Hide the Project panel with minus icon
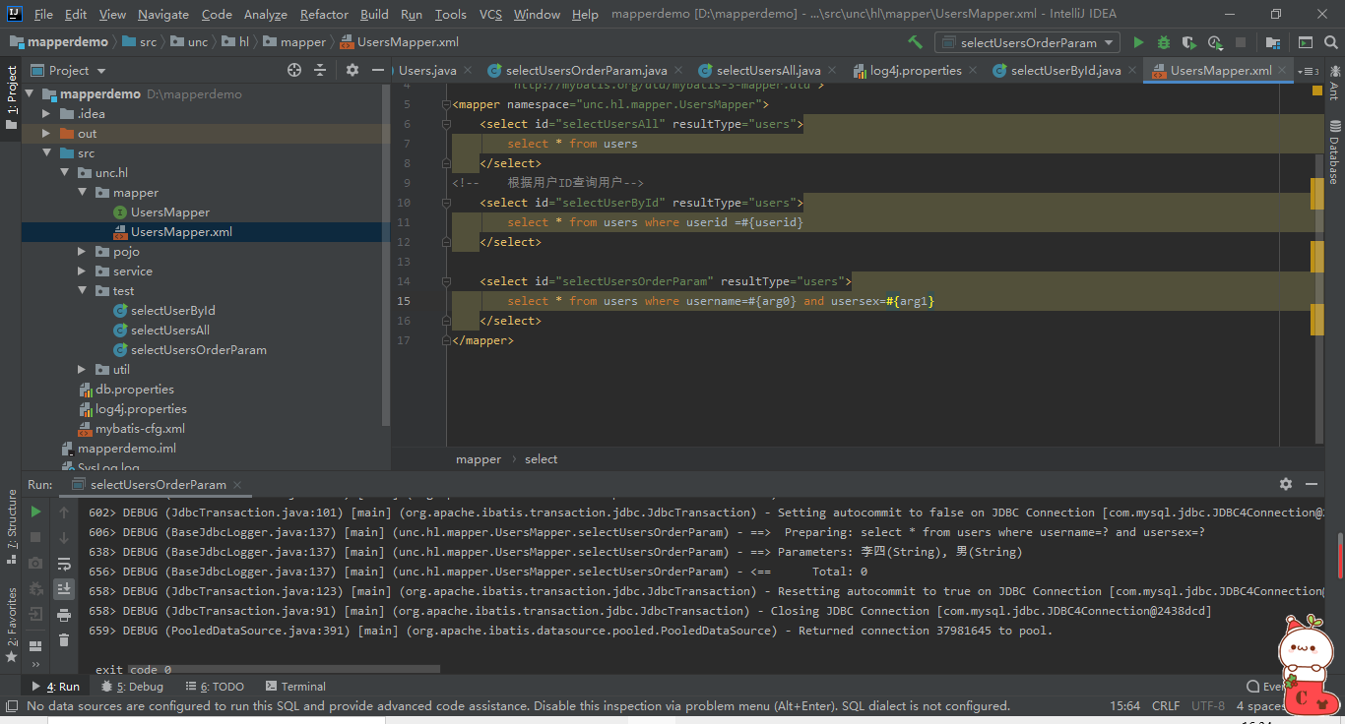Screen dimensions: 1345x724 click(378, 70)
